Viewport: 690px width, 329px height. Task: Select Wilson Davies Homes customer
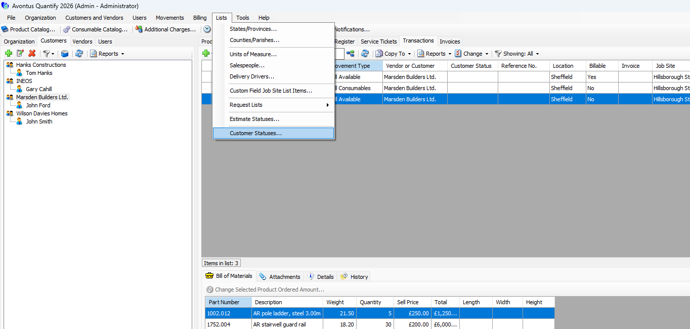click(x=41, y=113)
